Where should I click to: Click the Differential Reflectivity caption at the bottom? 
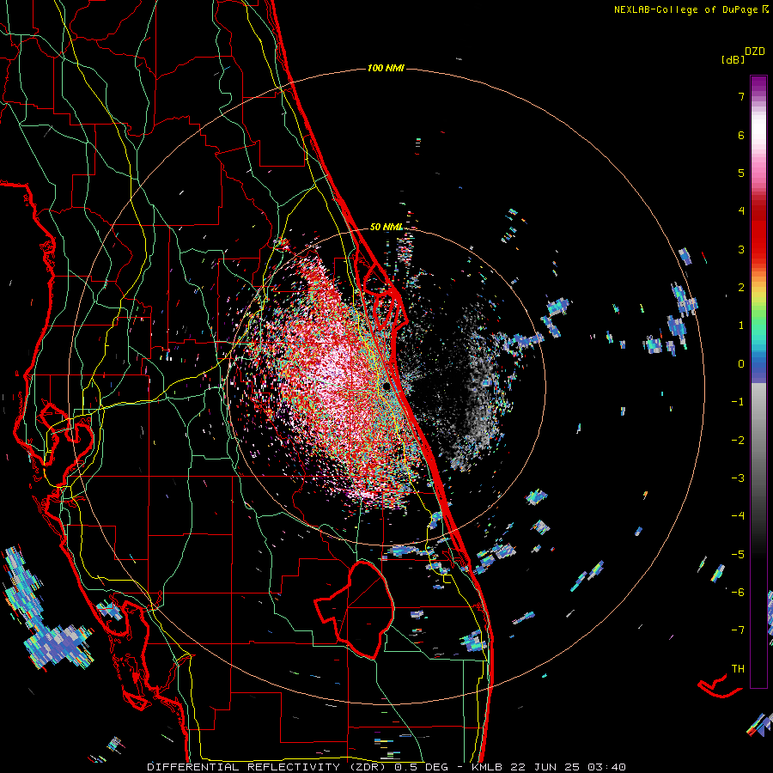pyautogui.click(x=386, y=767)
